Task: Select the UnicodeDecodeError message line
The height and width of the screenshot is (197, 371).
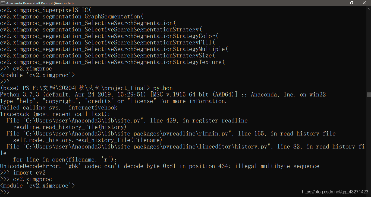Action: (x=160, y=166)
